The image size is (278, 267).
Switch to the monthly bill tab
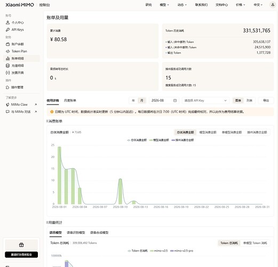pyautogui.click(x=70, y=100)
